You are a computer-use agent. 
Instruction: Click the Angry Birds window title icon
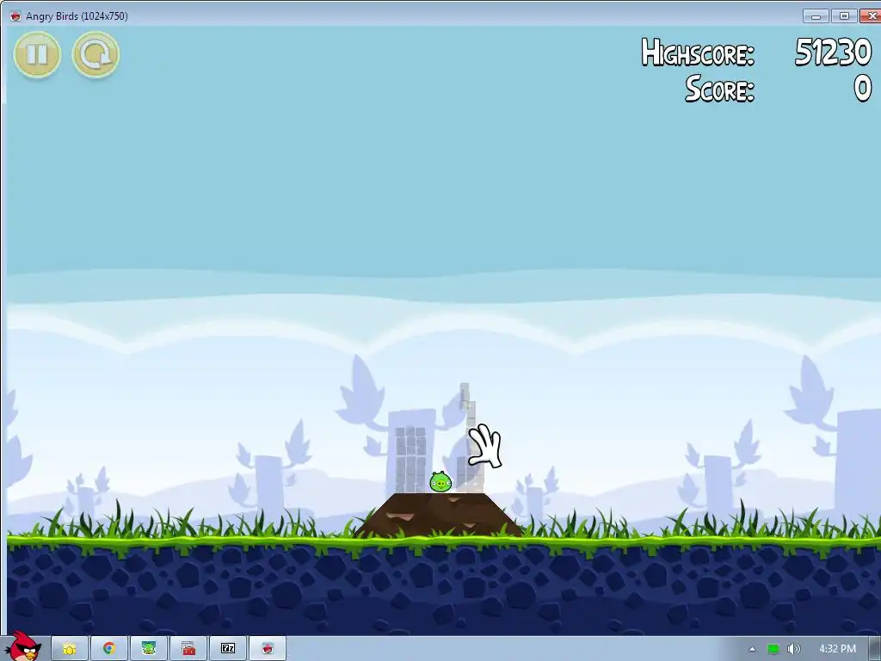pyautogui.click(x=15, y=15)
